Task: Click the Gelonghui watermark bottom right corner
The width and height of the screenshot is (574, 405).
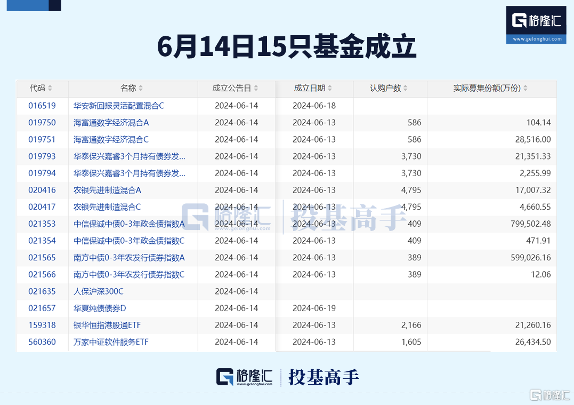Action: pyautogui.click(x=549, y=394)
